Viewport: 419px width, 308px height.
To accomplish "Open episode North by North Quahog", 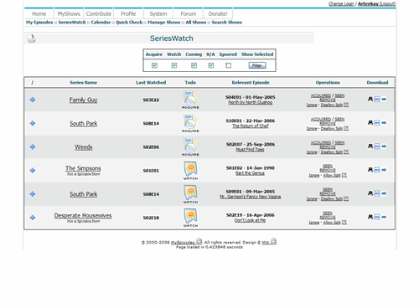I will 251,102.
